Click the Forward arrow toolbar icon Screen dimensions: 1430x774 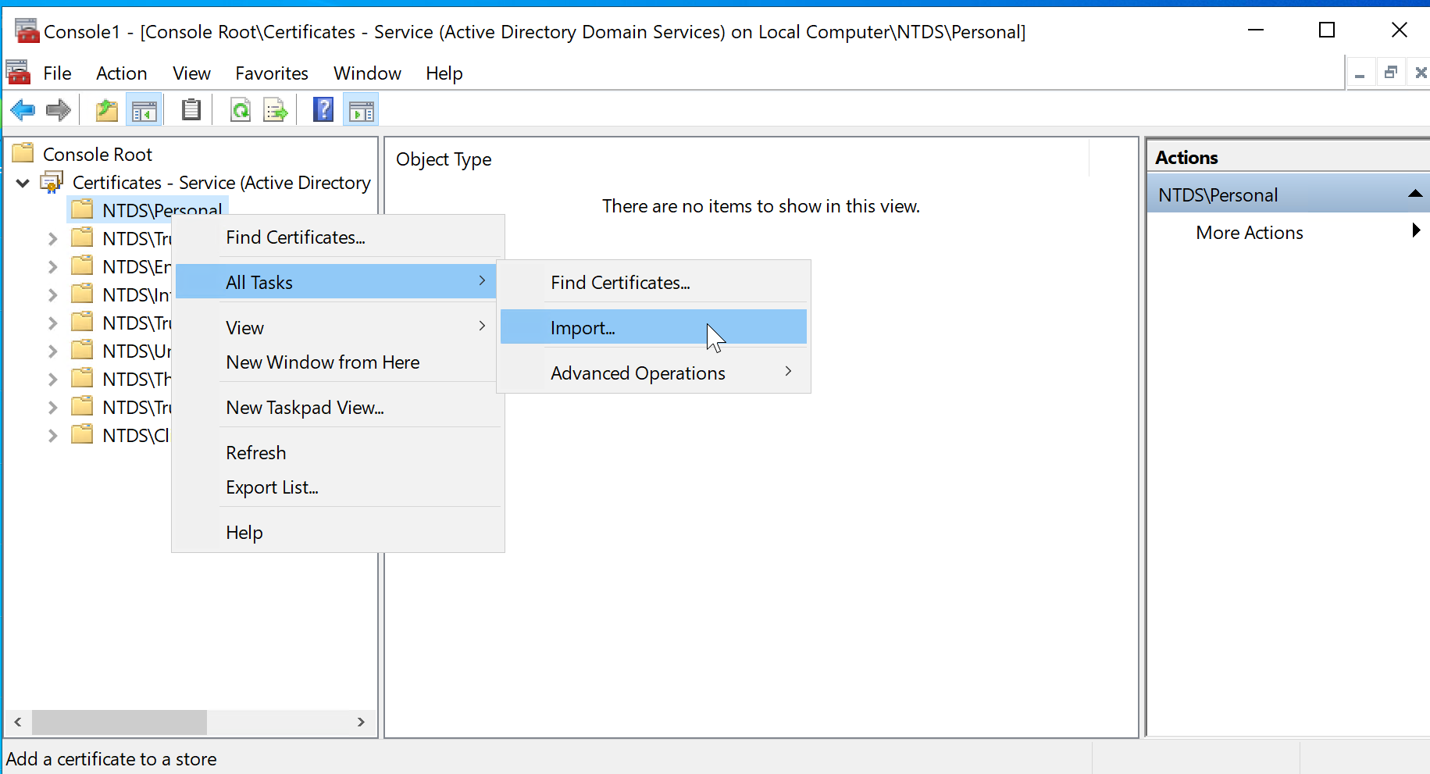pyautogui.click(x=59, y=110)
